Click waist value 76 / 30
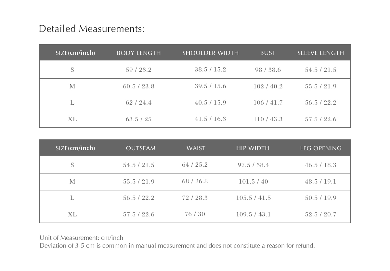390x271 pixels. point(195,214)
